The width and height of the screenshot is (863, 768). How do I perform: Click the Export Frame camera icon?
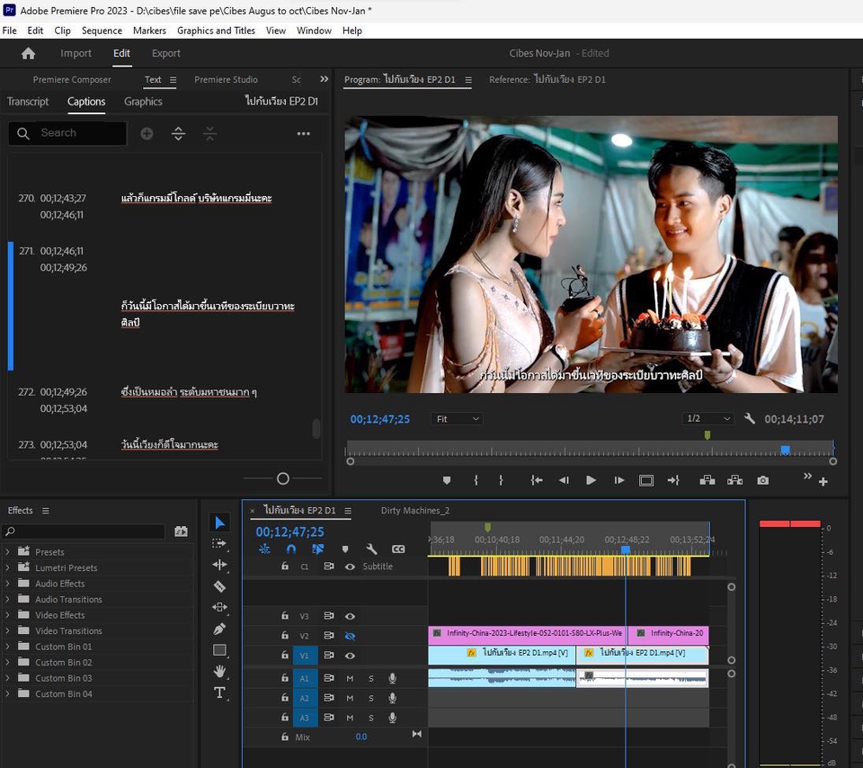[762, 480]
